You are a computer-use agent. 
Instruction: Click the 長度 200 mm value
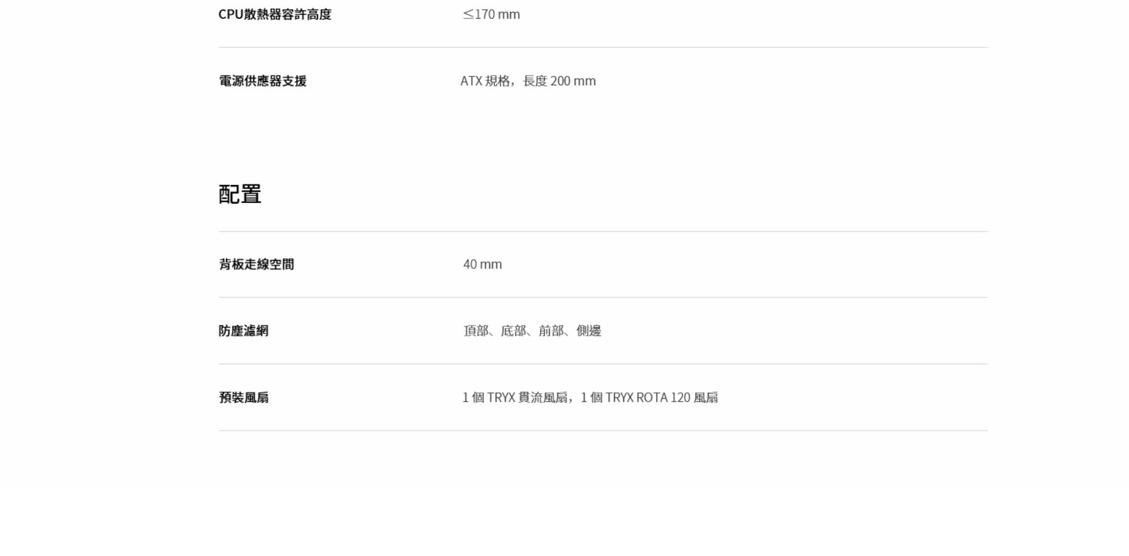(x=559, y=81)
